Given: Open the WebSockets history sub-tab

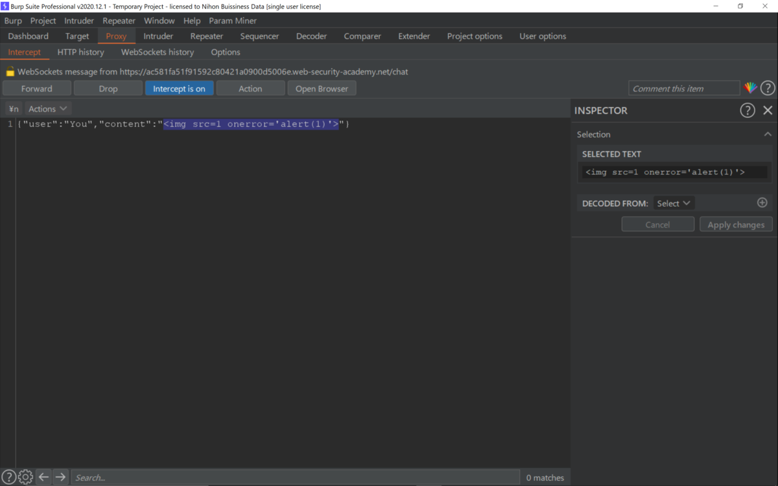Looking at the screenshot, I should click(x=158, y=52).
